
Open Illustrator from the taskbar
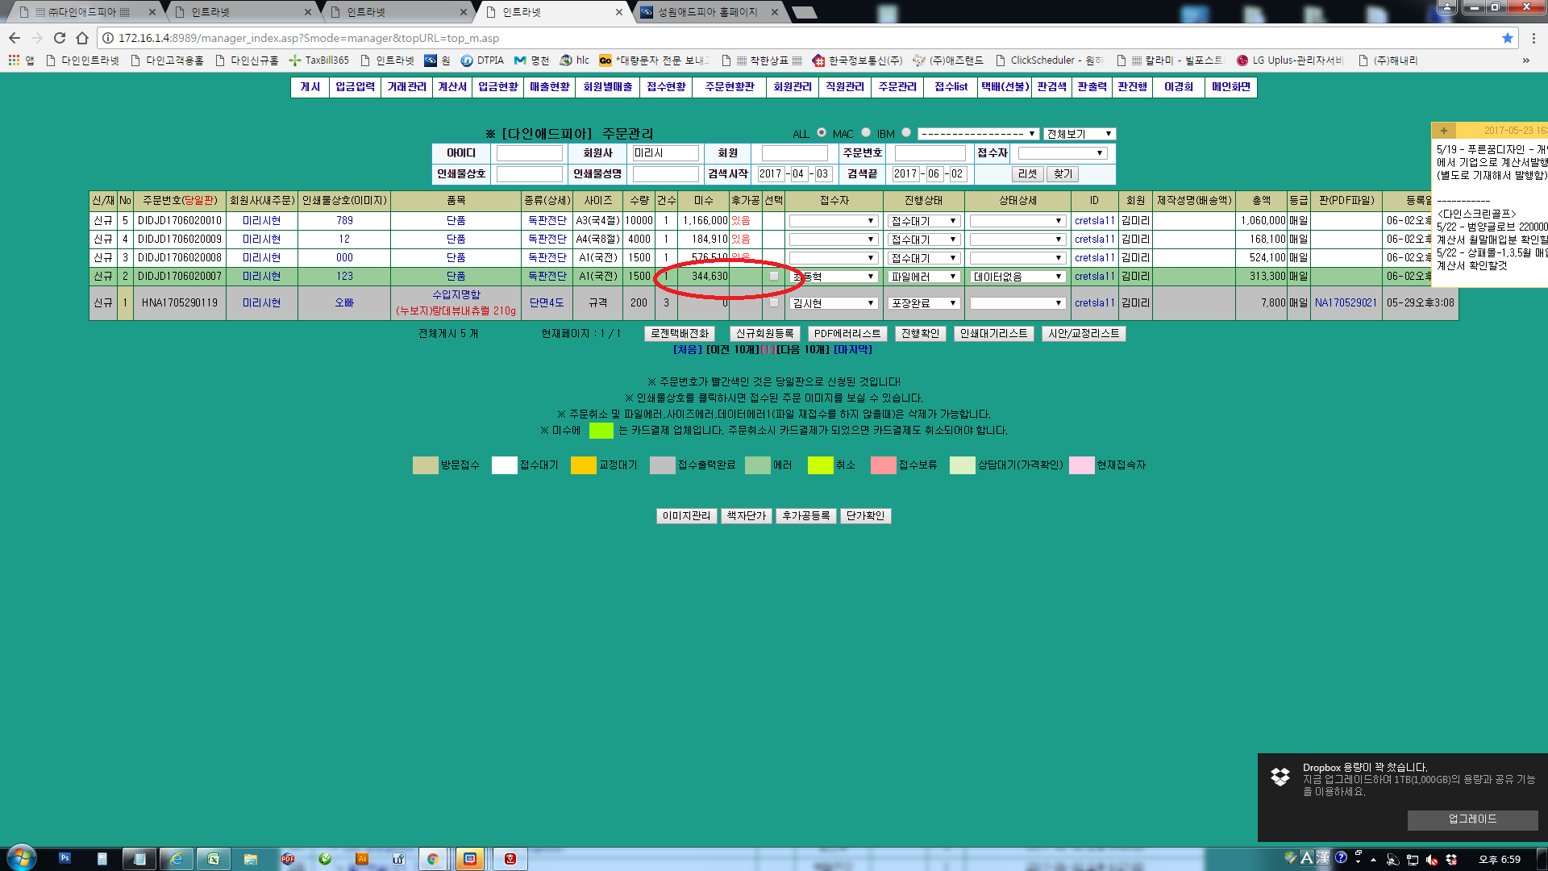point(362,859)
